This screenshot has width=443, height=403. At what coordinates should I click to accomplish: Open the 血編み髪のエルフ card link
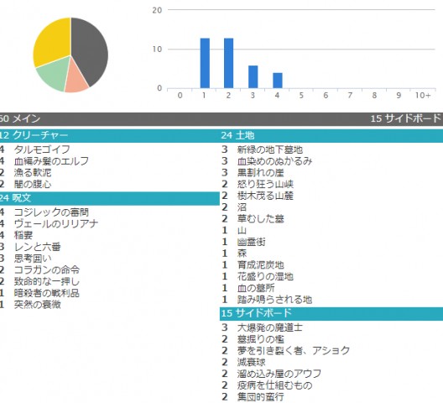point(51,161)
